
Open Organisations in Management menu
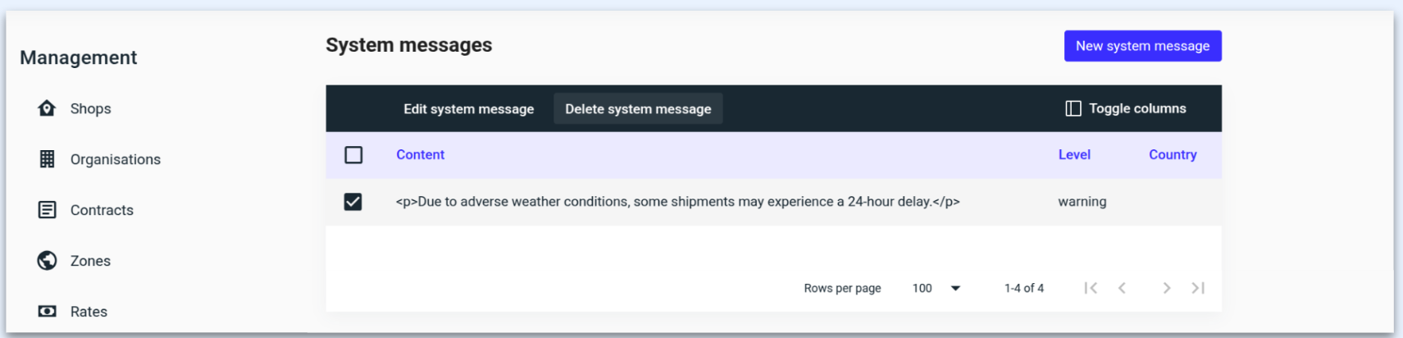pyautogui.click(x=115, y=159)
